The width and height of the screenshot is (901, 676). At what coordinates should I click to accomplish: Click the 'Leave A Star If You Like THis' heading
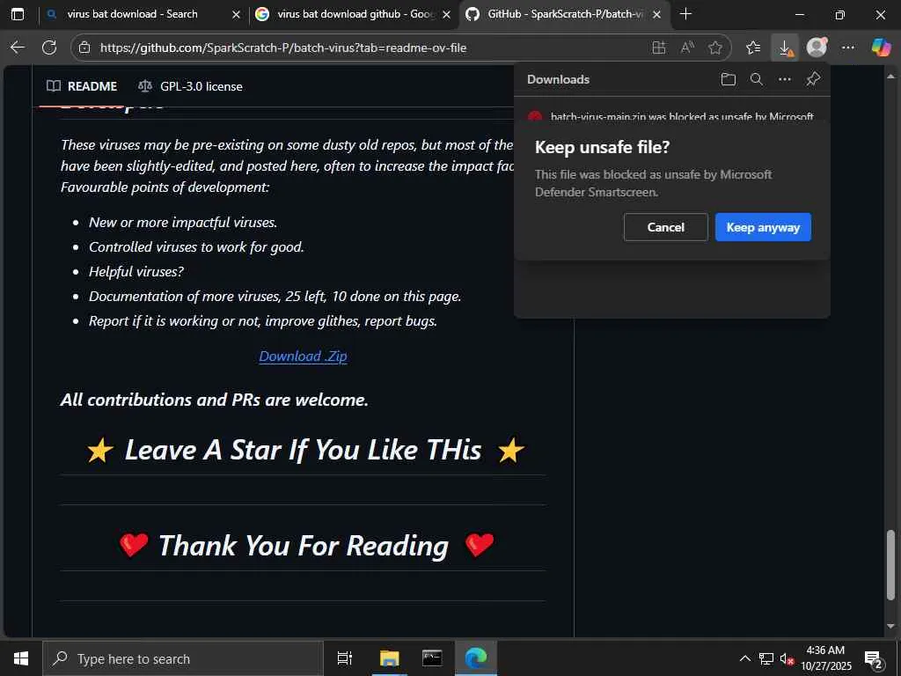304,450
